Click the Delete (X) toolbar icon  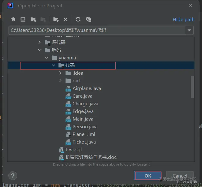[65, 20]
